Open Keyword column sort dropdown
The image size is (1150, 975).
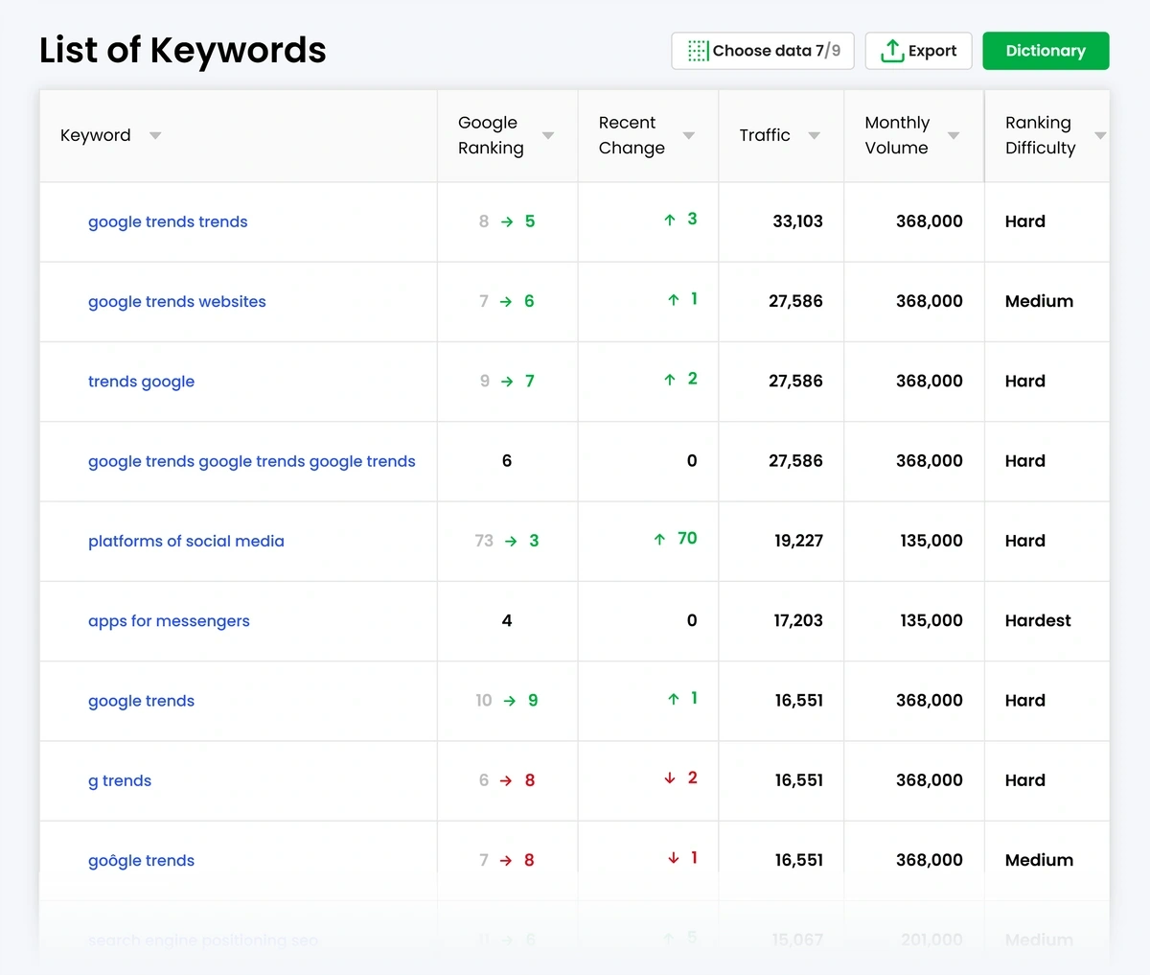155,135
